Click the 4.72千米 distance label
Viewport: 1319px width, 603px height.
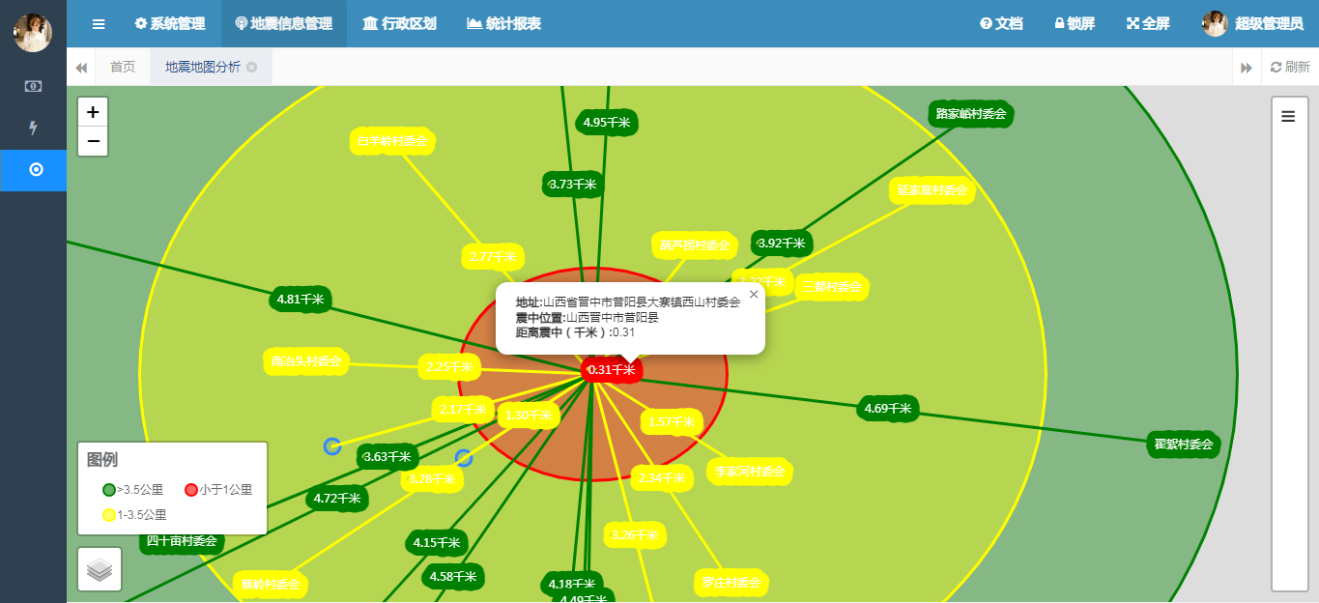click(337, 499)
